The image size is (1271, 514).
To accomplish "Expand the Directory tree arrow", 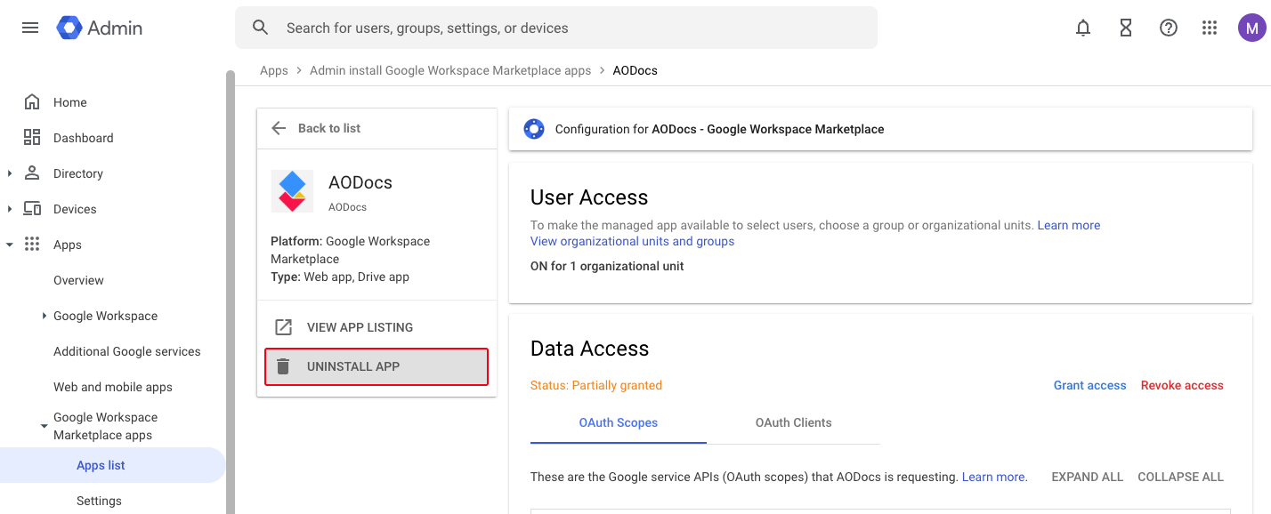I will [x=10, y=173].
